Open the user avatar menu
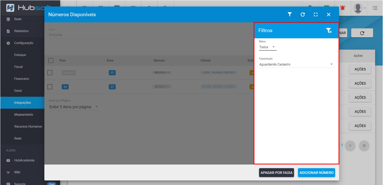Screen dimensions: 385x185 pos(358,8)
